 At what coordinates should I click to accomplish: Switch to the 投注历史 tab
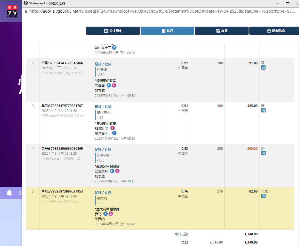pyautogui.click(x=113, y=31)
